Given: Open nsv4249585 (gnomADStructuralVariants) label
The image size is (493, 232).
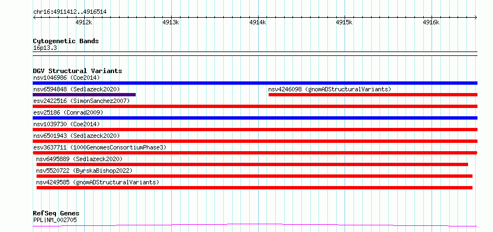Looking at the screenshot, I should [x=97, y=182].
